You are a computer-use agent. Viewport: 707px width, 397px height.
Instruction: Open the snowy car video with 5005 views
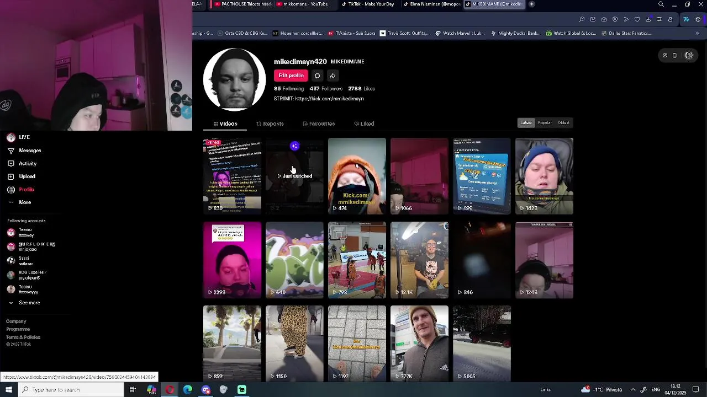pos(482,344)
